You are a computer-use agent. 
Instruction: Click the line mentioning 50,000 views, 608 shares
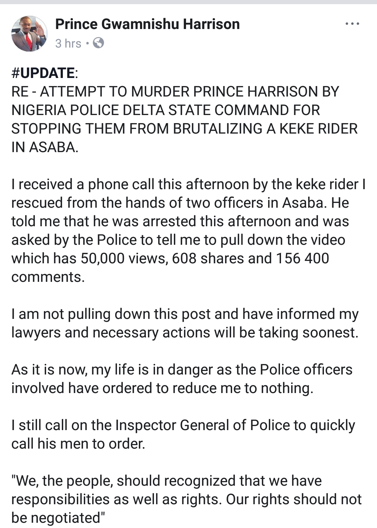170,258
